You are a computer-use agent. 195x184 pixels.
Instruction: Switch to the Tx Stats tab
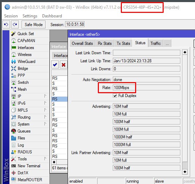tap(123, 43)
